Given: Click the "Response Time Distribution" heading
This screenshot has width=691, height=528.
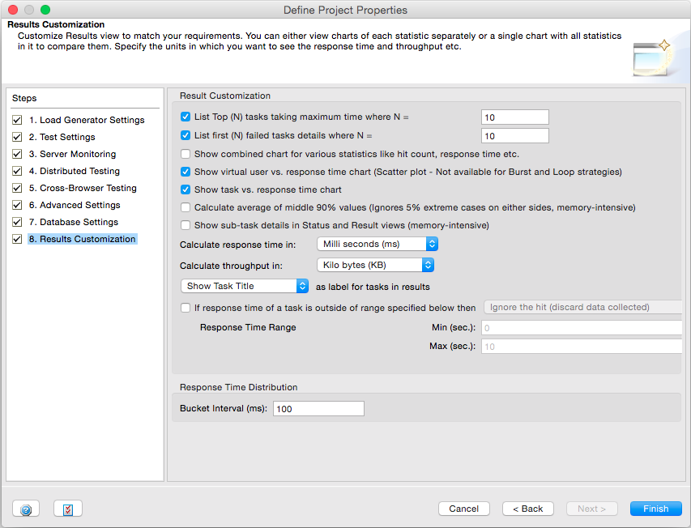Looking at the screenshot, I should (x=238, y=387).
